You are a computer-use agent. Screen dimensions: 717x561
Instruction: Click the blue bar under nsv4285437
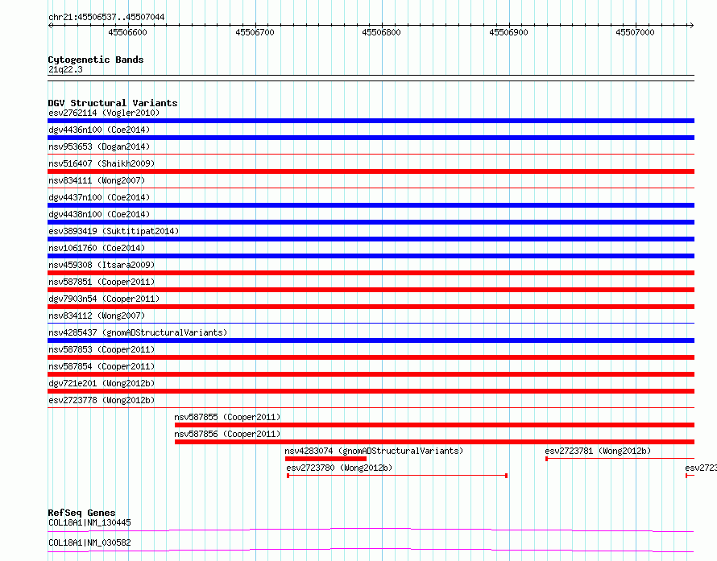click(x=371, y=340)
